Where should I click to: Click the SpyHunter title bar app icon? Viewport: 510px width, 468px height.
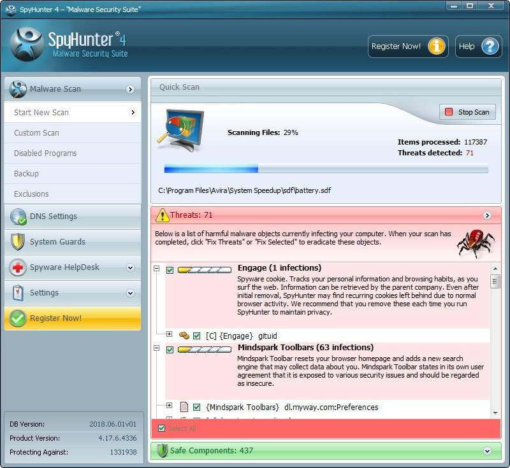click(x=11, y=10)
